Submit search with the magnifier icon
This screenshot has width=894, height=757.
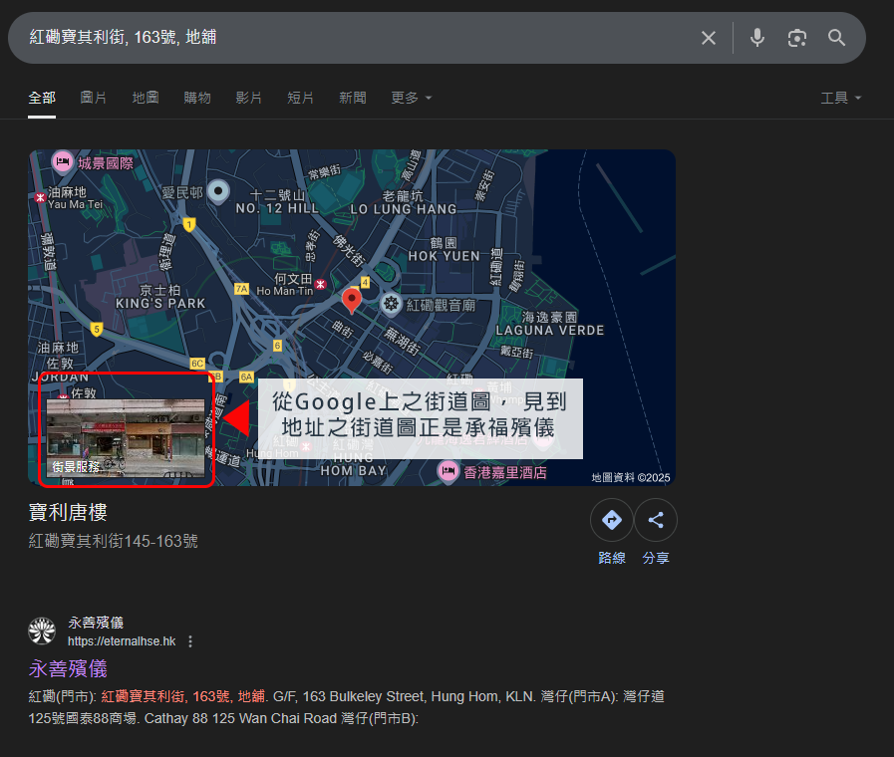[x=836, y=38]
